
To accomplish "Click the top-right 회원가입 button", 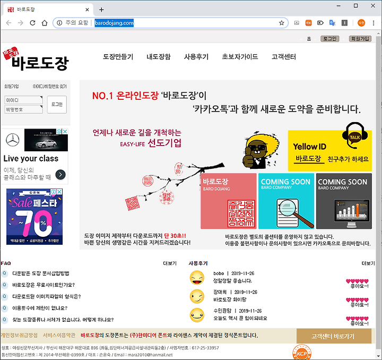I will click(x=360, y=39).
